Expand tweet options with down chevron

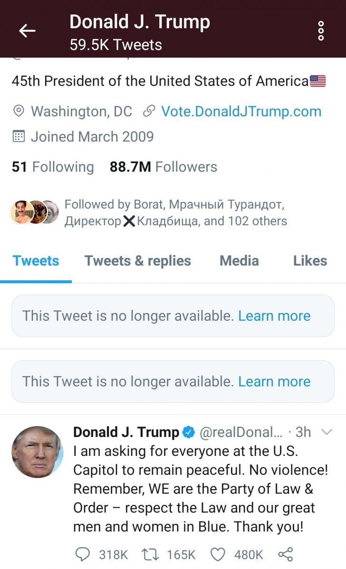[x=327, y=432]
